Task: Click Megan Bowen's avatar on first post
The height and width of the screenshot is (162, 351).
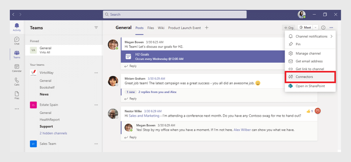Action: click(113, 45)
